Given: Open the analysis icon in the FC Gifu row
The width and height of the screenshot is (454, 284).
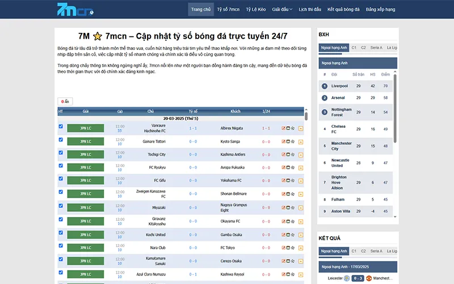Looking at the screenshot, I should coord(283,181).
